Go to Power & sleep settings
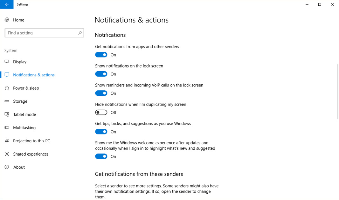Image resolution: width=339 pixels, height=200 pixels. [x=26, y=88]
